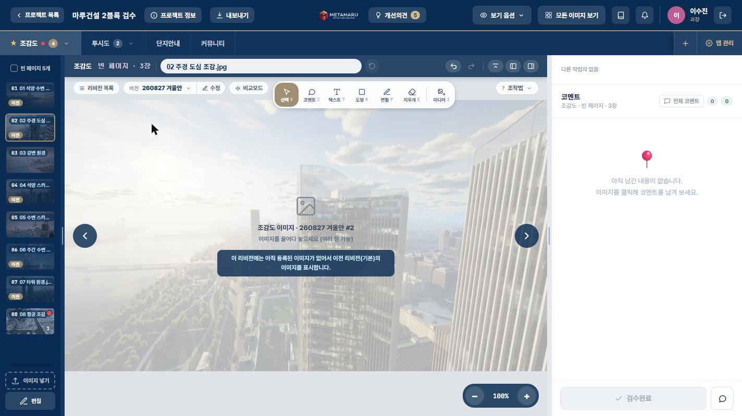
Task: Open the 보기 옵션 dropdown
Action: tap(502, 15)
